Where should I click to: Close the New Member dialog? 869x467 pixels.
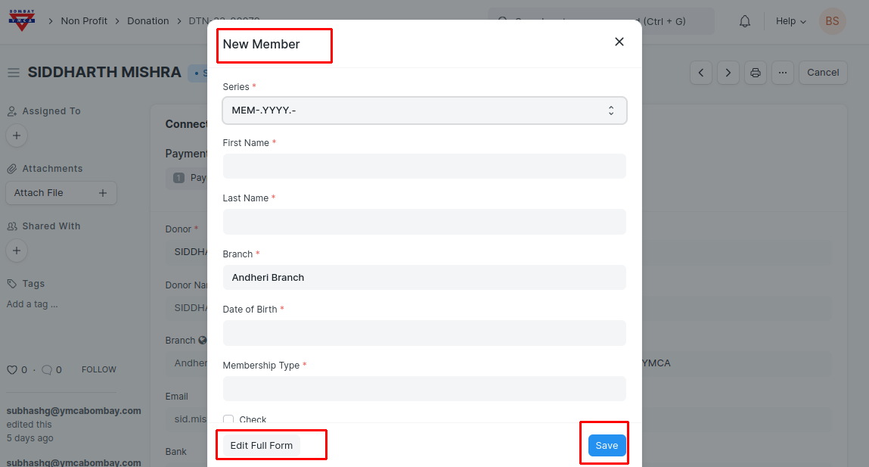(x=619, y=42)
